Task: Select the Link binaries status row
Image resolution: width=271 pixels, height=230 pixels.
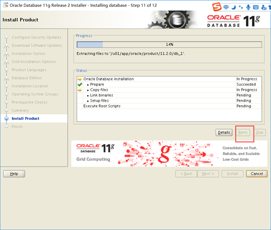Action: (x=169, y=95)
